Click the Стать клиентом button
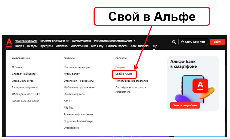230x139 pixels. click(x=193, y=42)
